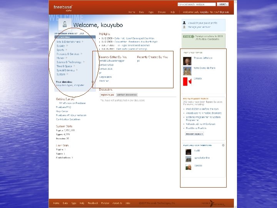Click the person icon beside View/Edit profile

coord(184,23)
